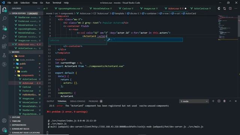Viewport: 240px width, 135px height.
Task: Split the editor to the right
Action: coord(230,8)
